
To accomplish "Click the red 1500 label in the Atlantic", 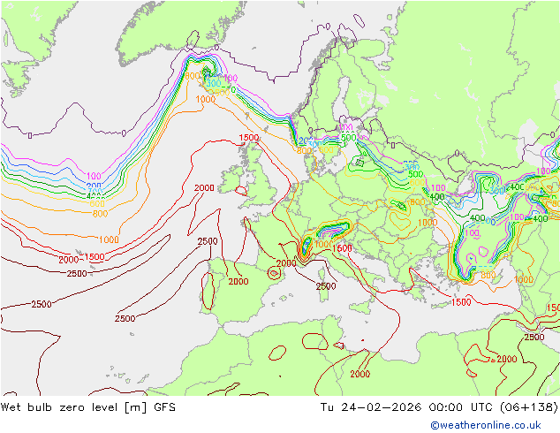I will click(95, 257).
